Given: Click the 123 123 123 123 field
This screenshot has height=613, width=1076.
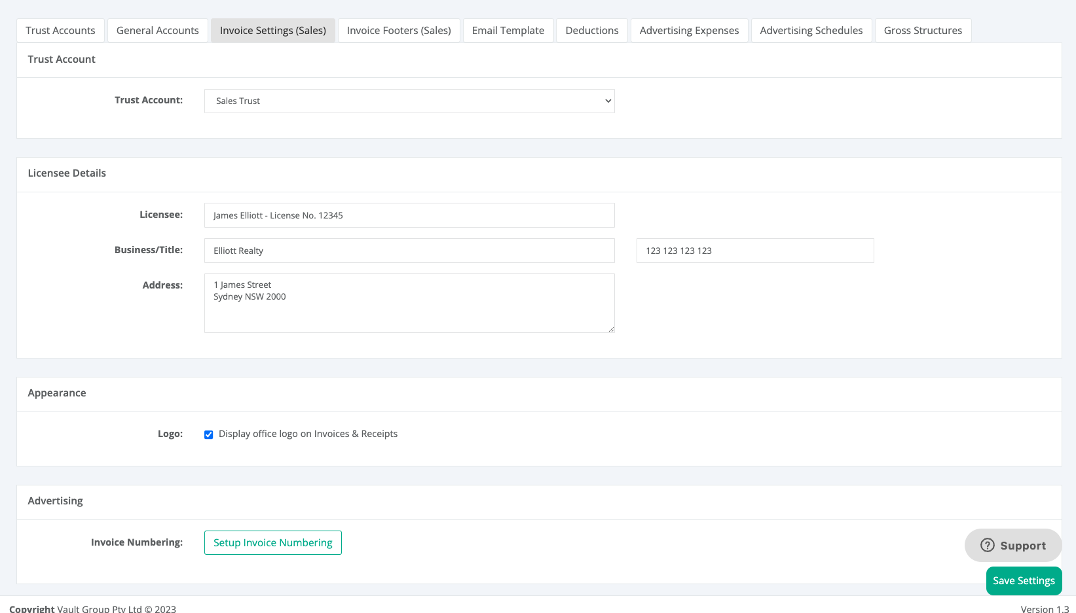Looking at the screenshot, I should [755, 251].
